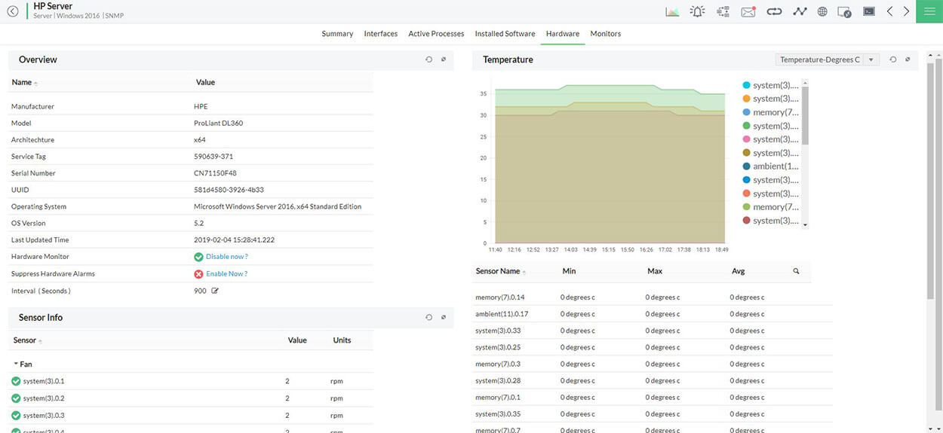943x433 pixels.
Task: Click 'Enable Now?' for hardware alarms
Action: click(226, 274)
